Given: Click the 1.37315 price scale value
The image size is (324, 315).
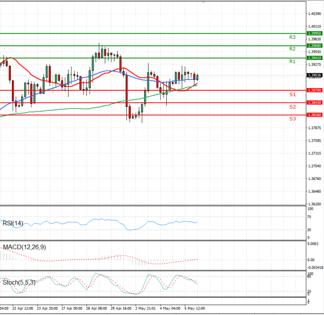Looking at the screenshot, I should tap(314, 153).
